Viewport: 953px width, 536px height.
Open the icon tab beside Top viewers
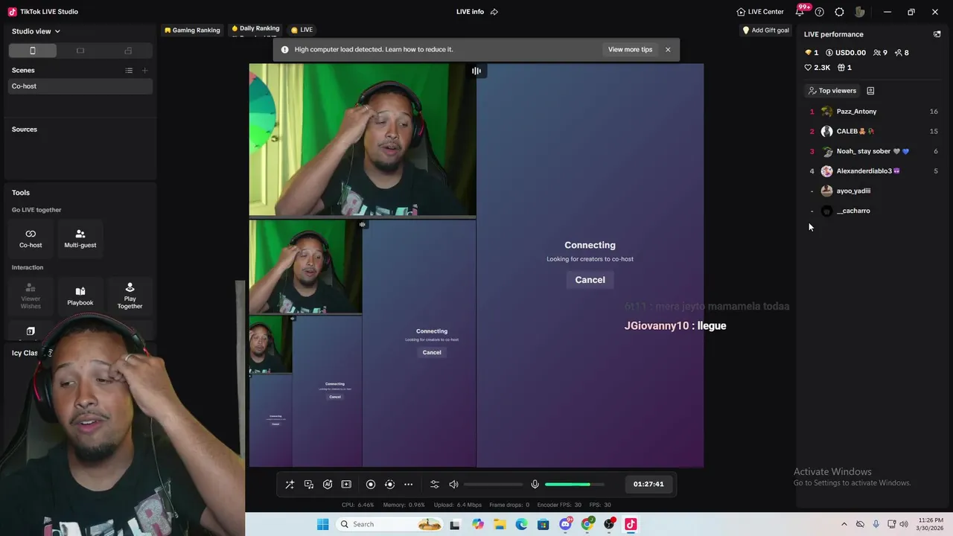click(x=870, y=91)
